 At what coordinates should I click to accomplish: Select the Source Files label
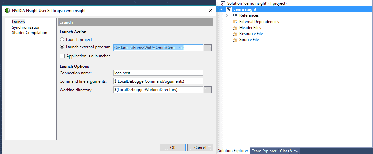tap(250, 40)
